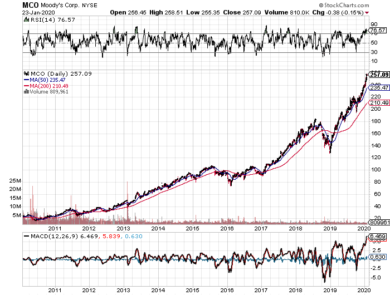The width and height of the screenshot is (390, 295).
Task: Click the NYSE exchange label
Action: [90, 5]
